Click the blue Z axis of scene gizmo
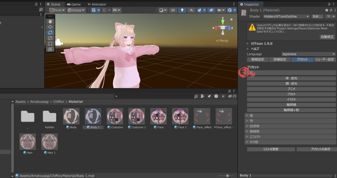Viewport: 337px width, 178px height. click(228, 28)
